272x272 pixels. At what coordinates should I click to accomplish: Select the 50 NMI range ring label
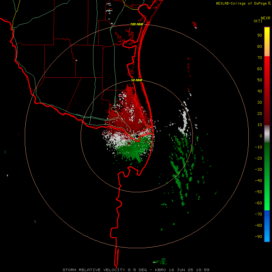(137, 80)
